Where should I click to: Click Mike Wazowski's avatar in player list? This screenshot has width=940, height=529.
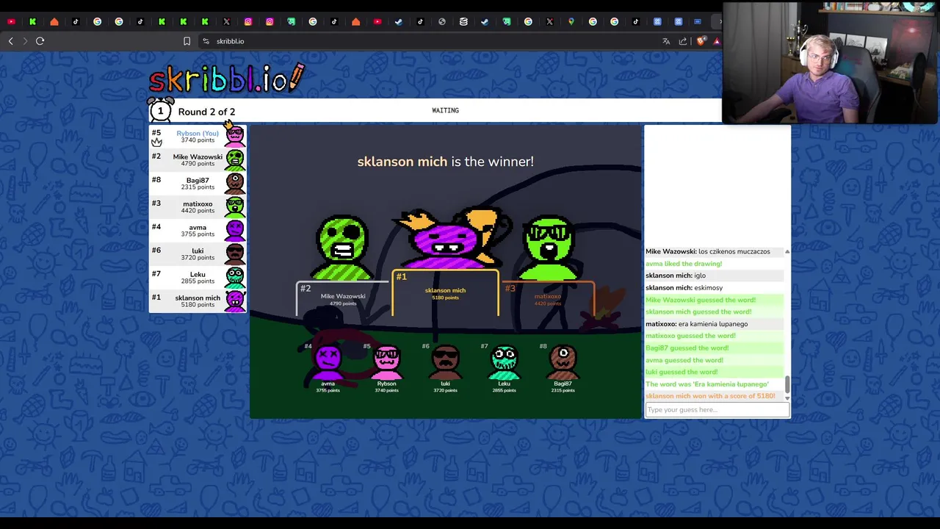click(235, 159)
